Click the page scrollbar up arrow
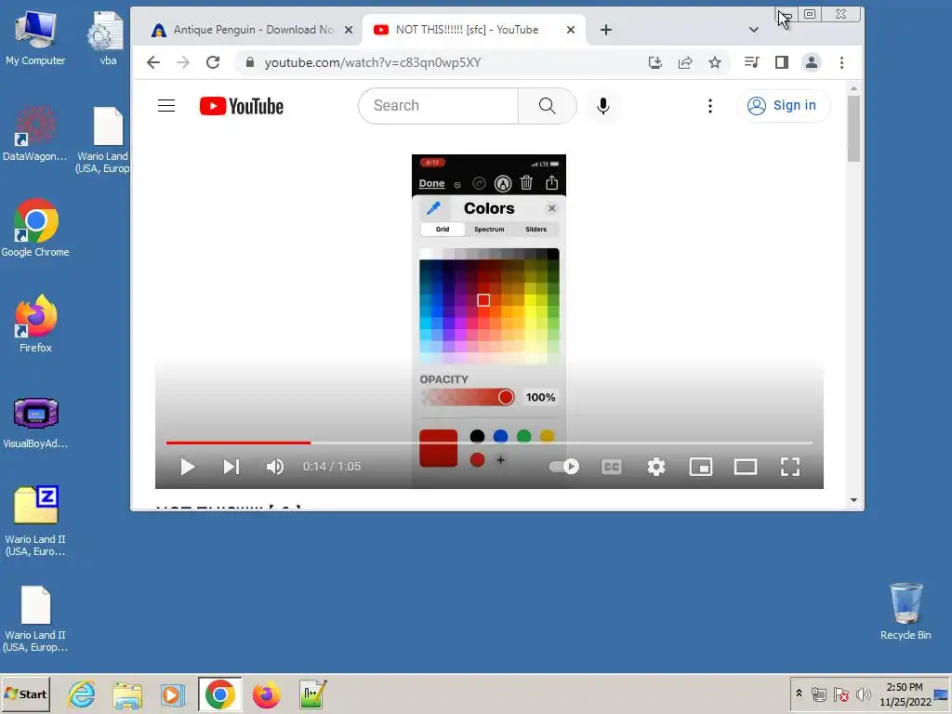 853,88
